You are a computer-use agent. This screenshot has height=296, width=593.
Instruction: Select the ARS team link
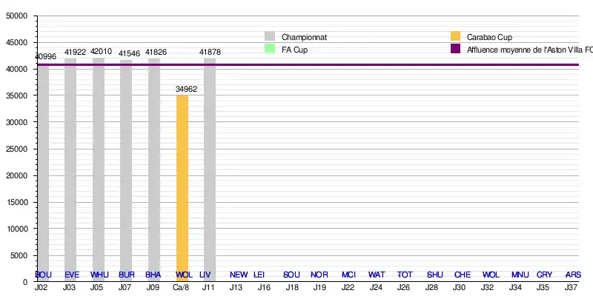pyautogui.click(x=573, y=275)
